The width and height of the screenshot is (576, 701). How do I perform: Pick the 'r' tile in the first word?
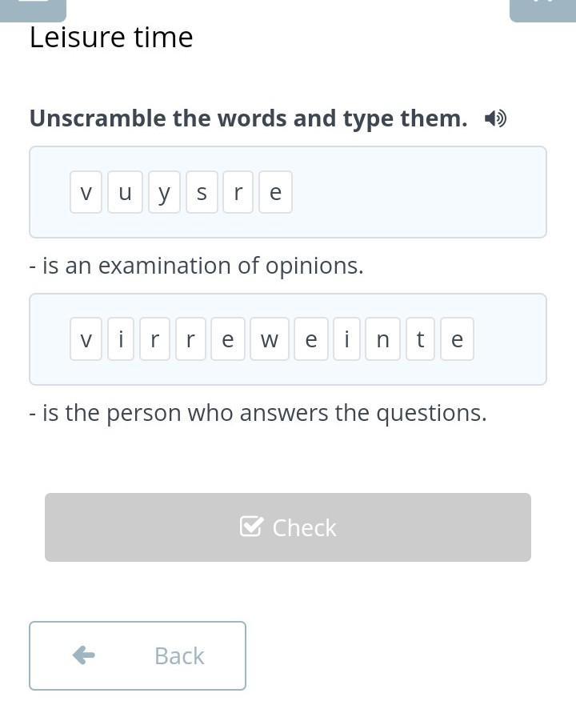pyautogui.click(x=238, y=192)
